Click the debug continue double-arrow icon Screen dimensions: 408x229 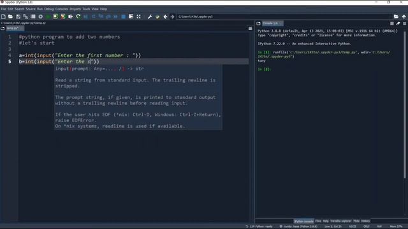click(x=115, y=17)
